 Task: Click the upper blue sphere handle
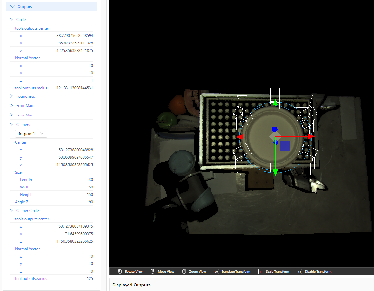pyautogui.click(x=275, y=129)
